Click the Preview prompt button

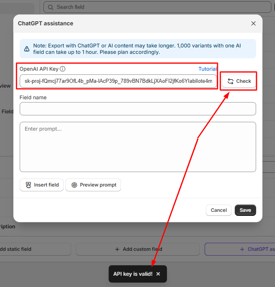click(93, 185)
